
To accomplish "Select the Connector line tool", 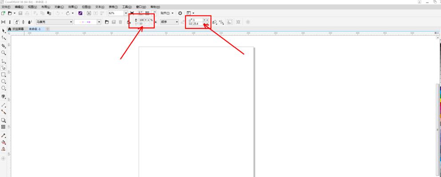I will point(4,112).
